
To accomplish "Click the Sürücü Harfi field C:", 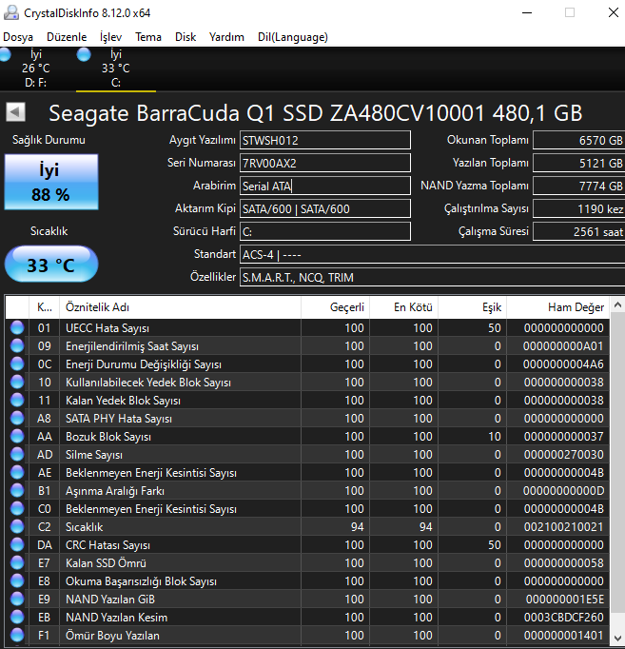I will pos(325,231).
